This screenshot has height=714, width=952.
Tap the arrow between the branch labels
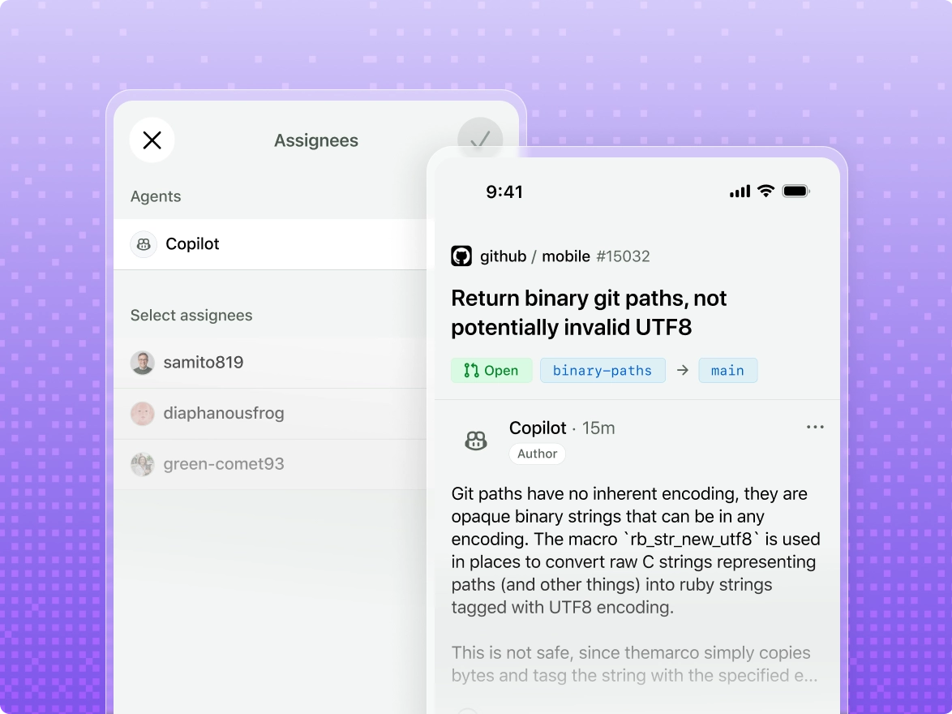click(x=682, y=370)
